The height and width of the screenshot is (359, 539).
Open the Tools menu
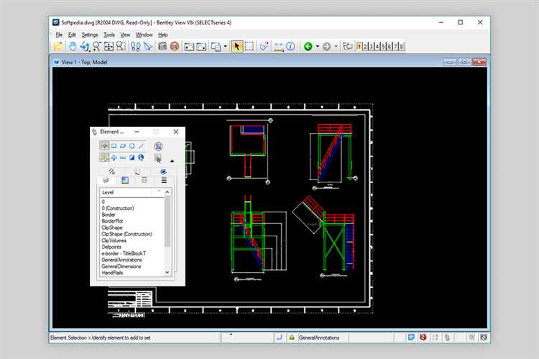tap(109, 34)
